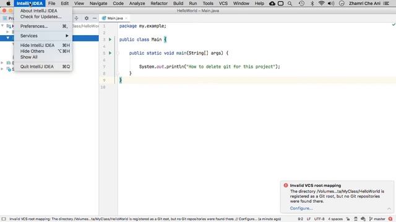Click the circular gauge menu bar icon

click(342, 3)
